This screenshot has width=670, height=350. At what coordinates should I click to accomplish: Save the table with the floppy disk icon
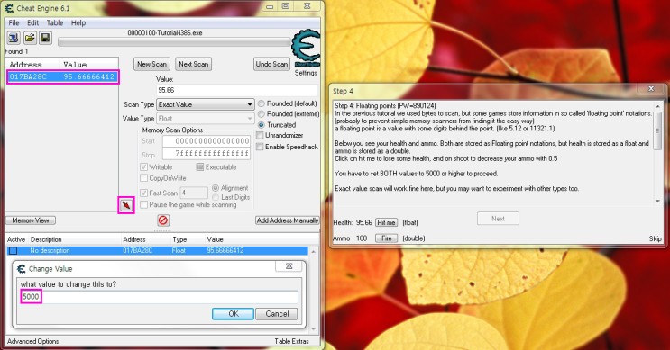click(45, 38)
